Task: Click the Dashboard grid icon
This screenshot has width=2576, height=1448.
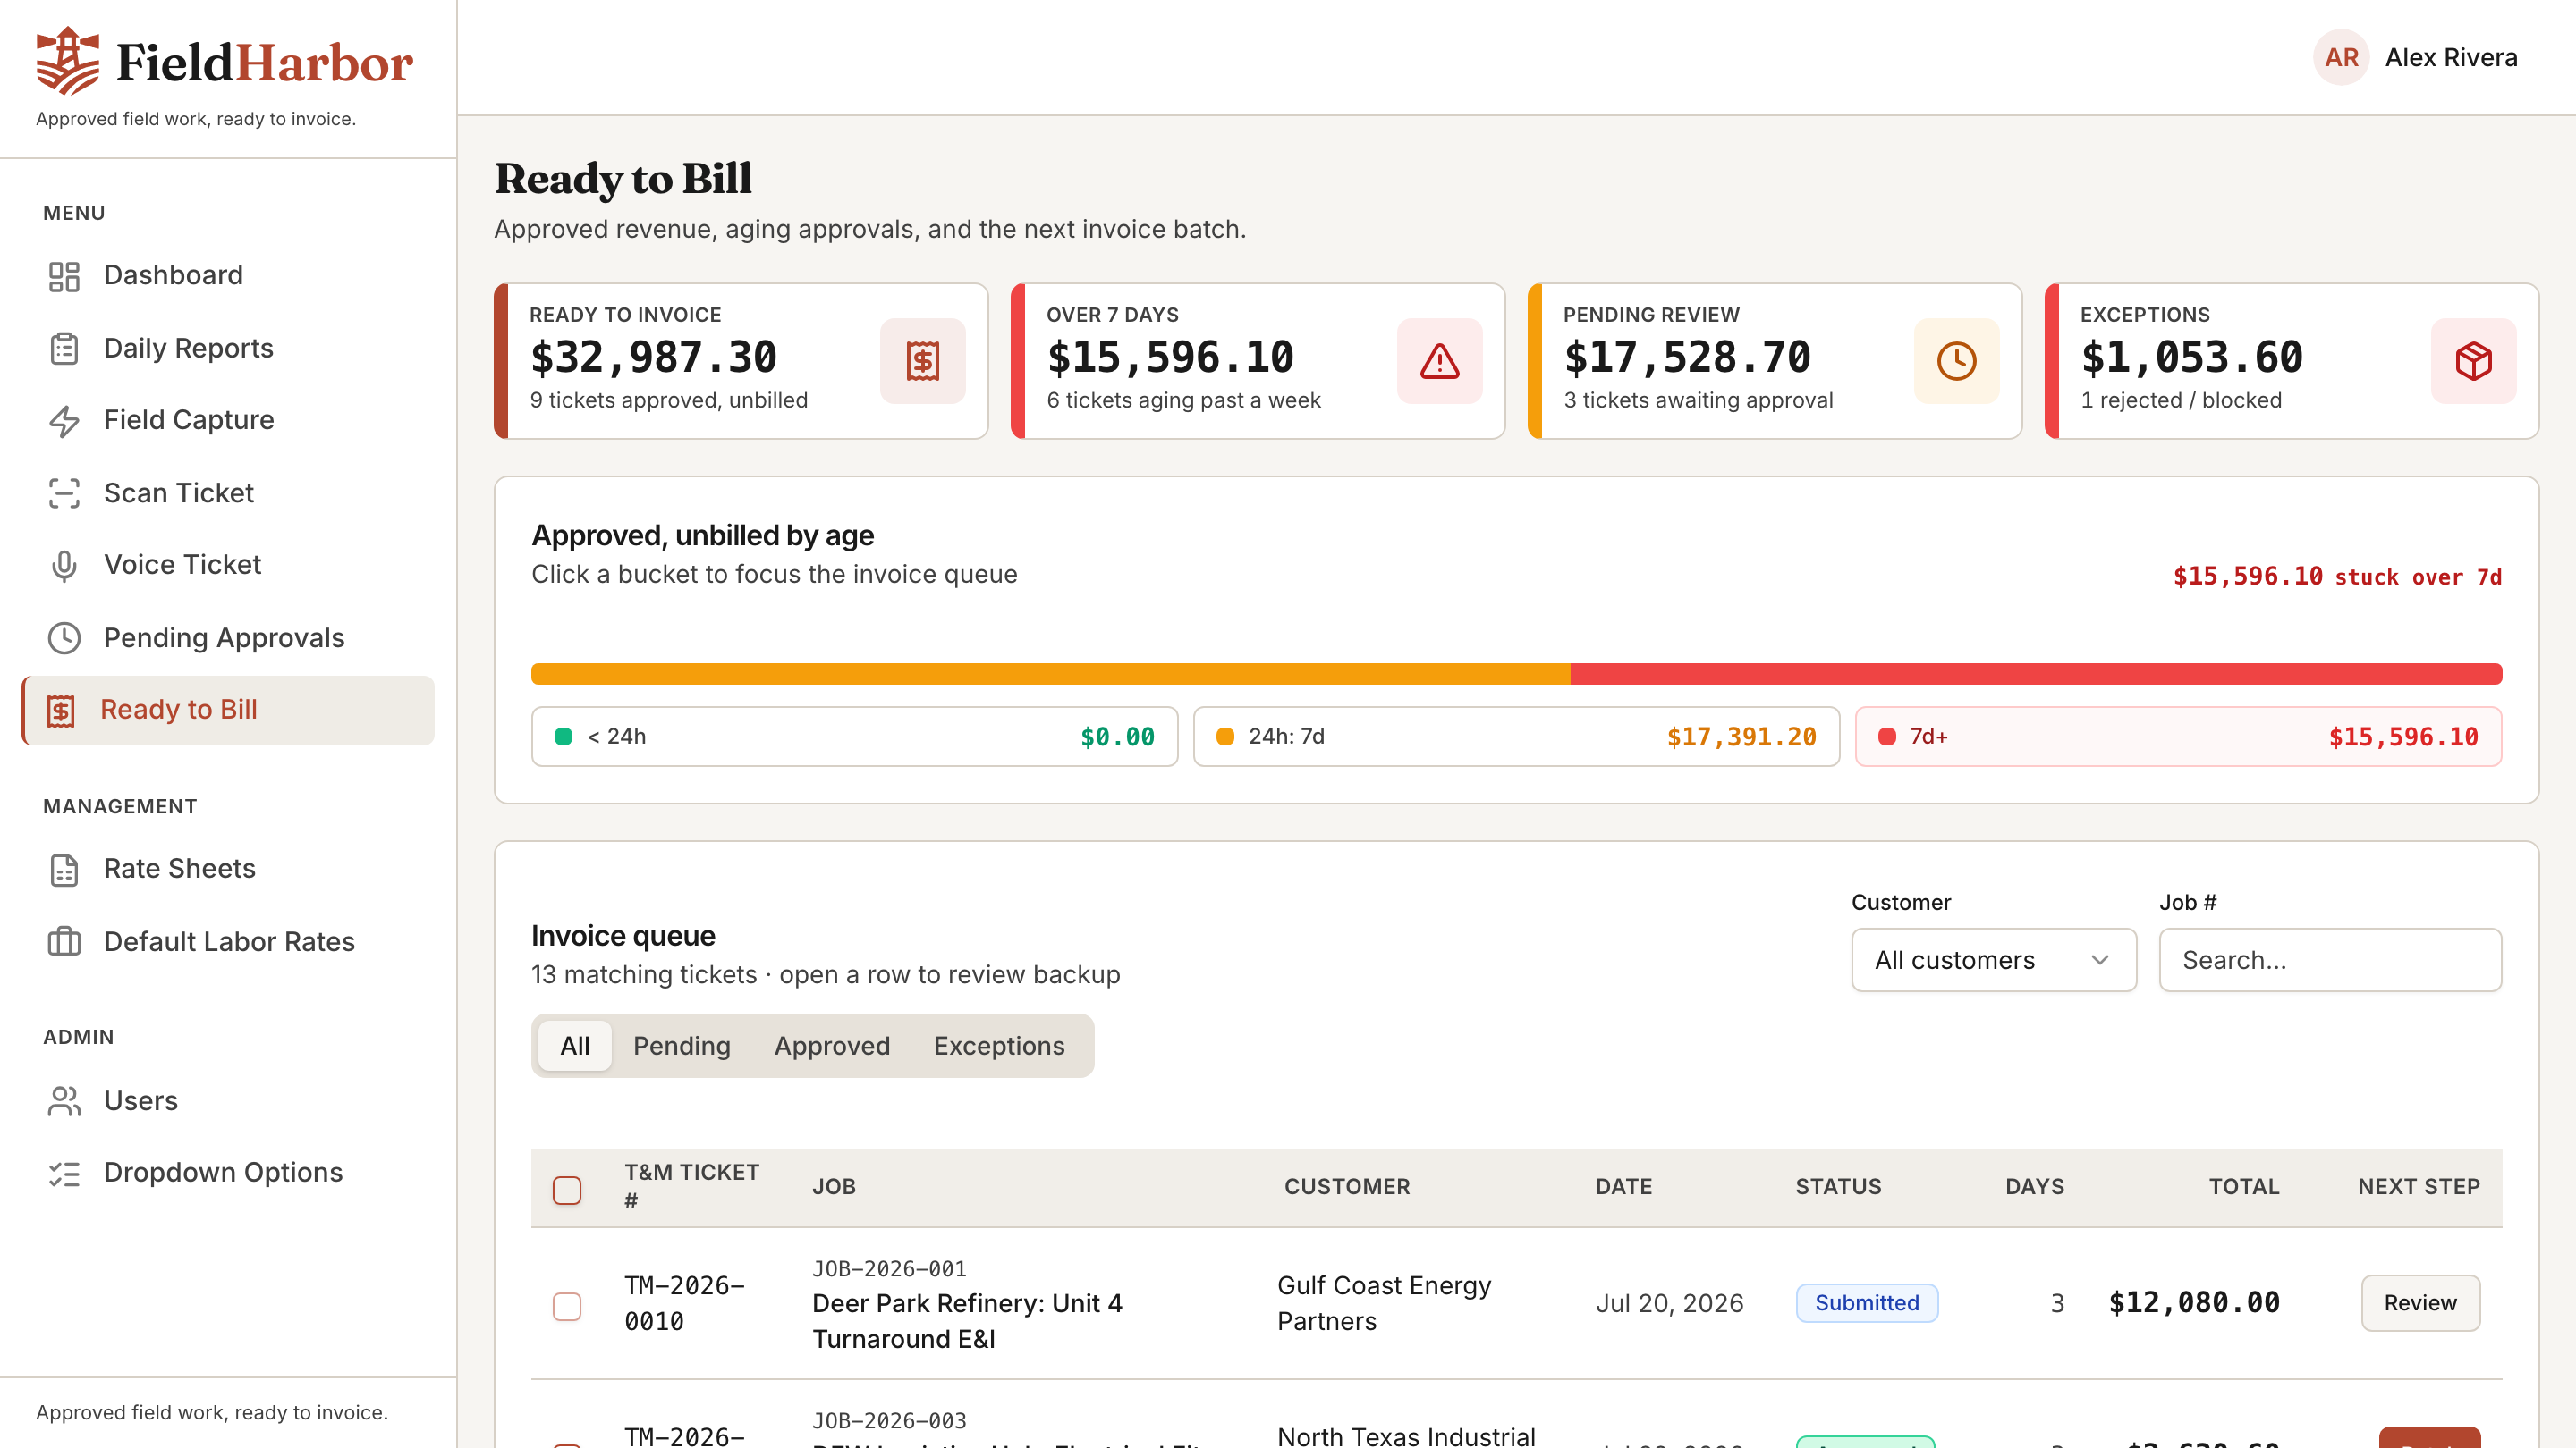Action: [x=64, y=276]
